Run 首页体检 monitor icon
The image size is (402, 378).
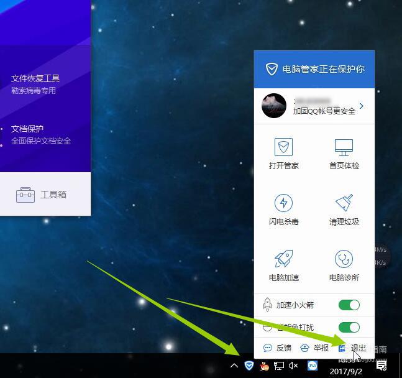[x=344, y=147]
